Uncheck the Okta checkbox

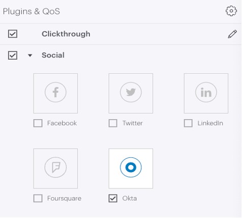point(113,198)
